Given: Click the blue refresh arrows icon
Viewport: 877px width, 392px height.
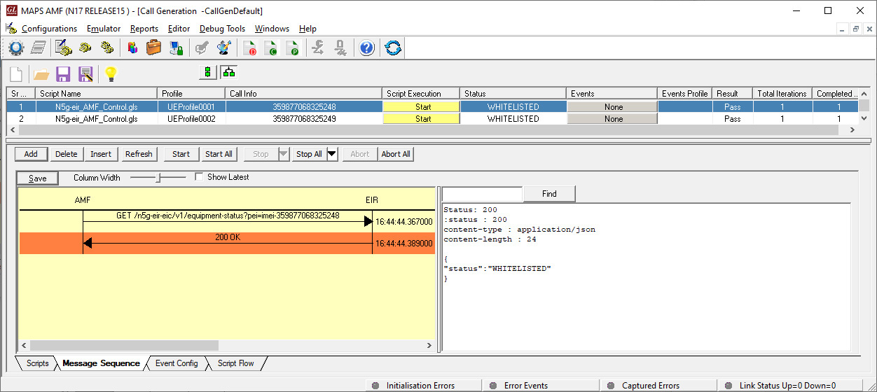Looking at the screenshot, I should pyautogui.click(x=393, y=48).
